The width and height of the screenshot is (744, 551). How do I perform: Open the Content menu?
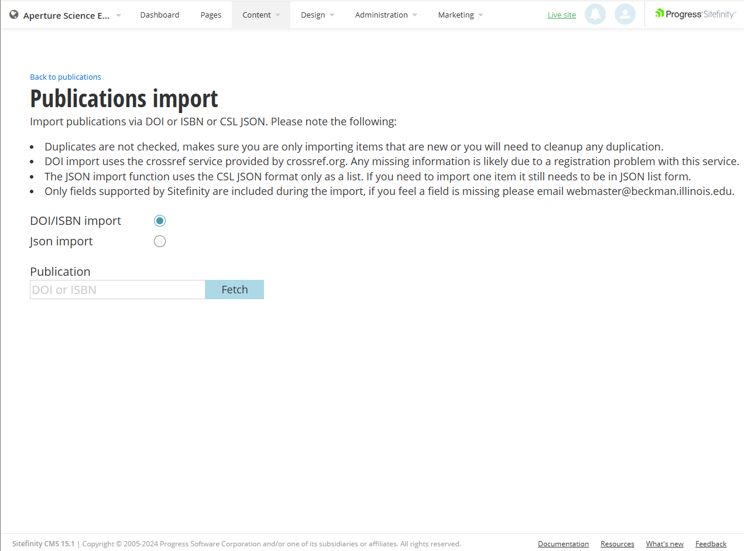tap(256, 15)
